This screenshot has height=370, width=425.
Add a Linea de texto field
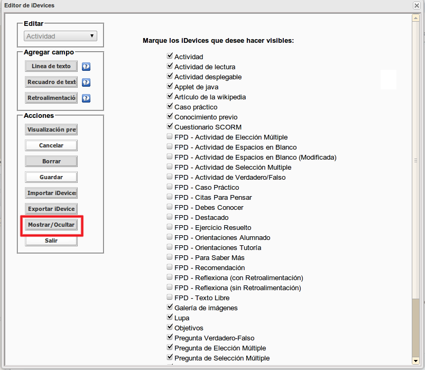(x=51, y=66)
